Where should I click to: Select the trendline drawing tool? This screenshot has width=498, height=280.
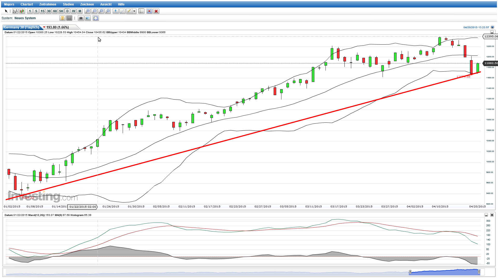122,11
